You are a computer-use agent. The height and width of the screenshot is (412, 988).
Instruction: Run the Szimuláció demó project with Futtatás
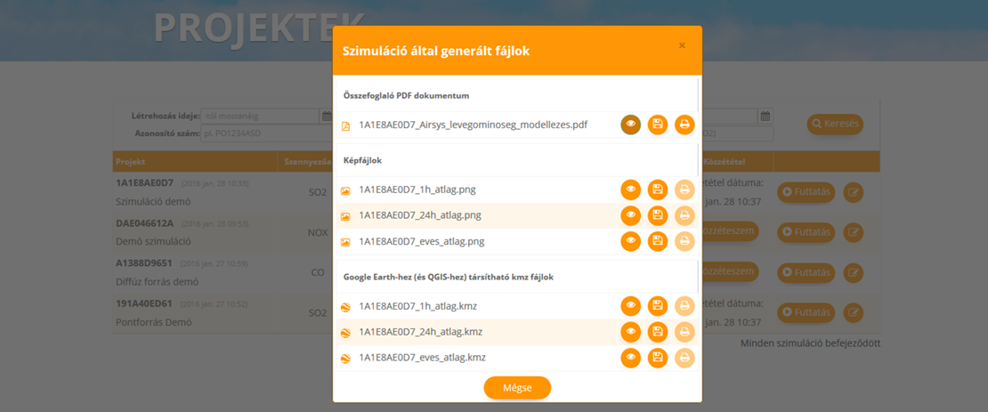pos(806,191)
